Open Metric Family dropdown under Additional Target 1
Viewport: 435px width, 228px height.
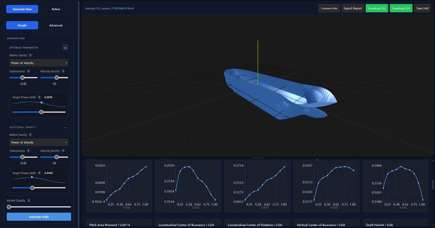(x=38, y=142)
